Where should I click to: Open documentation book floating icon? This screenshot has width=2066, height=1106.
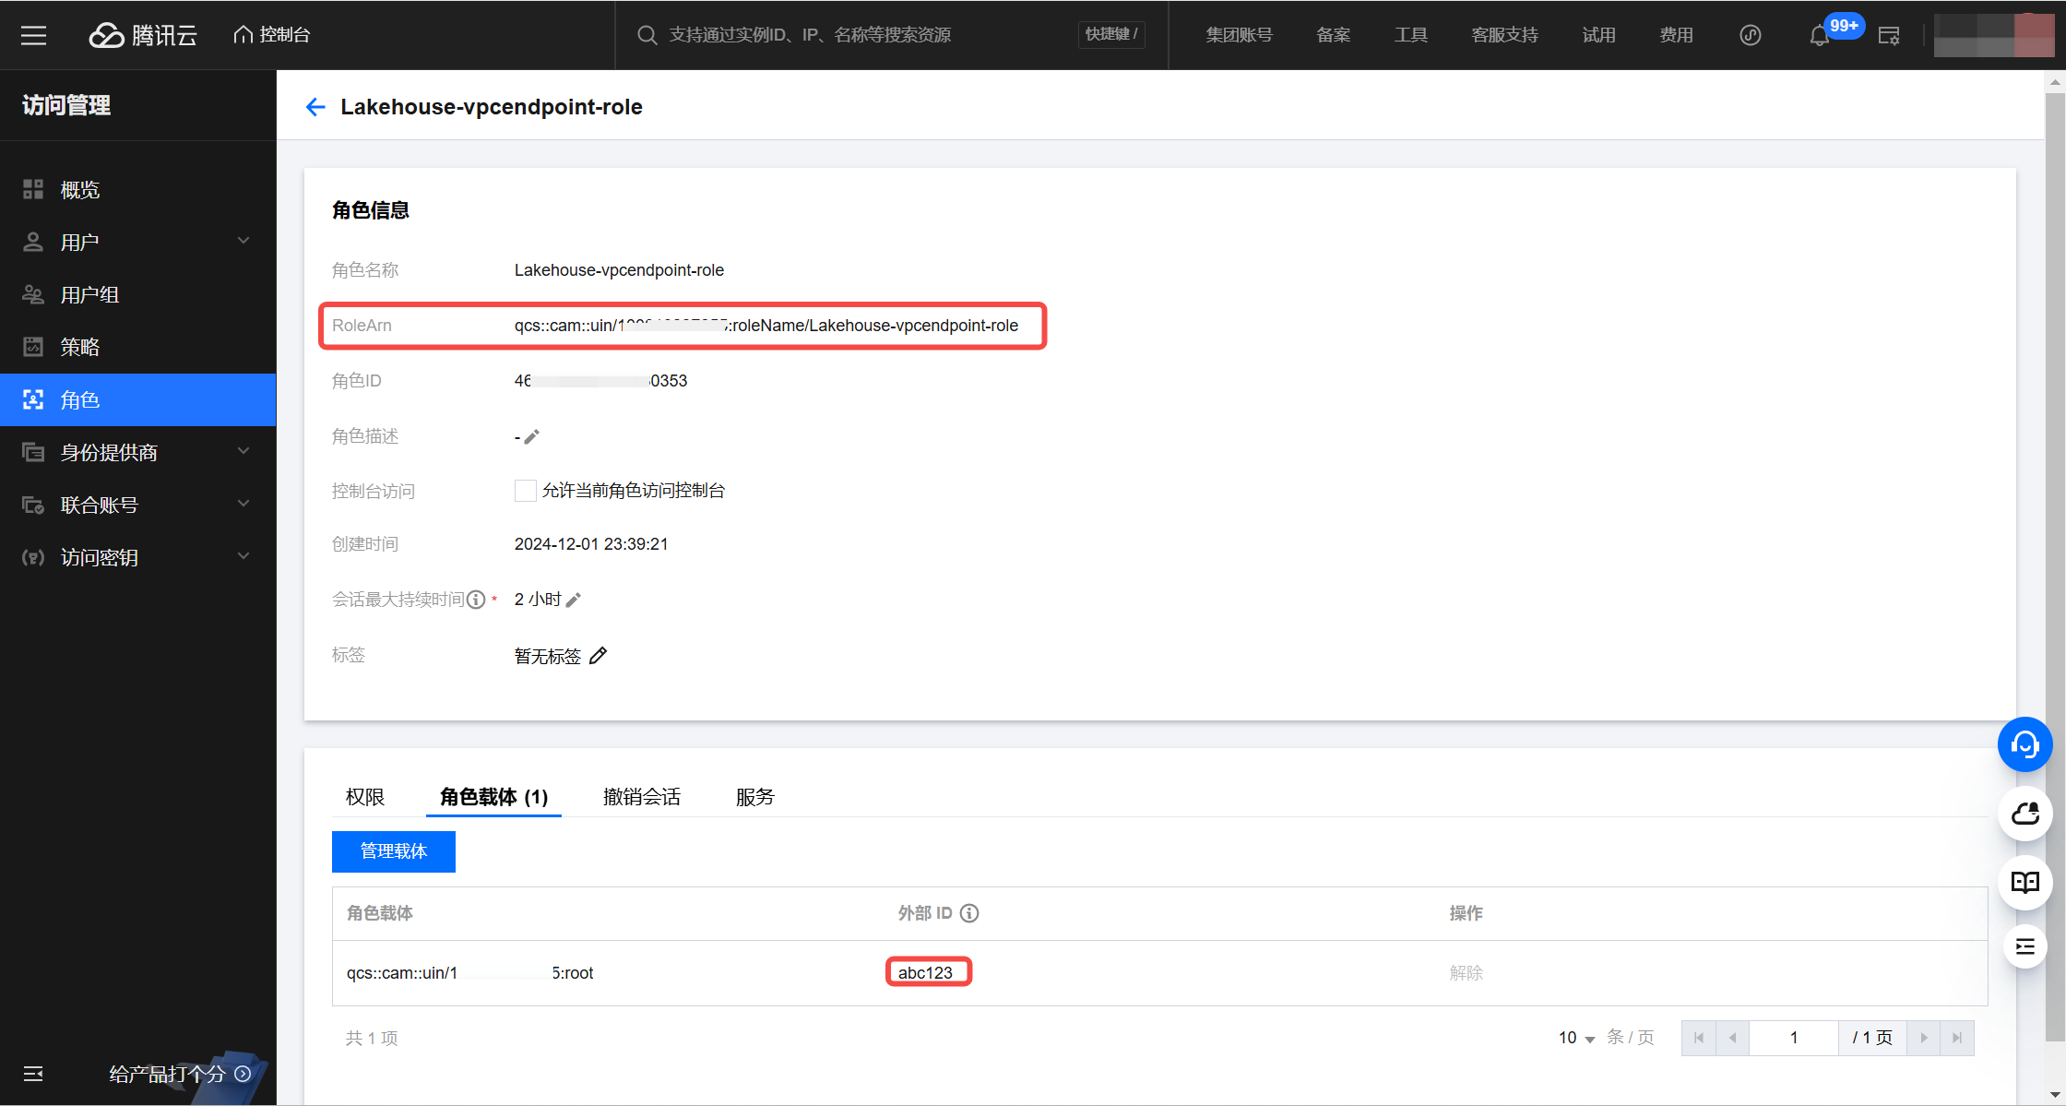pyautogui.click(x=2024, y=883)
